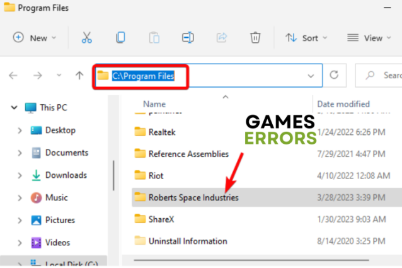Open the Sort options menu
Viewport: 402px width, 268px height.
tap(307, 38)
